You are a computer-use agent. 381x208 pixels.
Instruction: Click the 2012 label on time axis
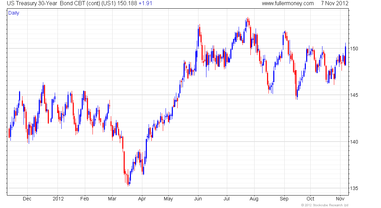pyautogui.click(x=58, y=199)
